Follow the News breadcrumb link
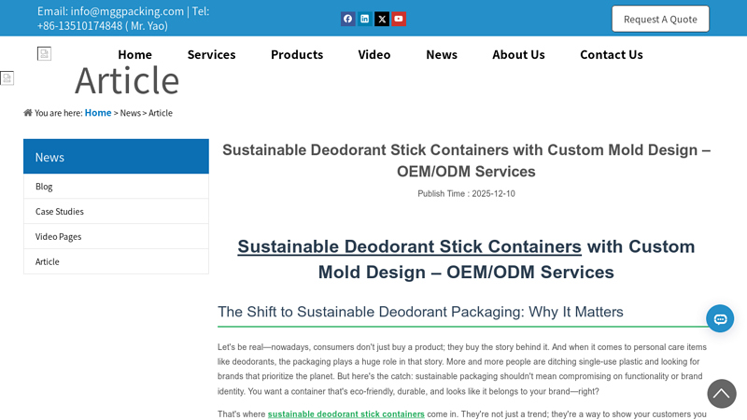This screenshot has height=420, width=747. (x=130, y=113)
